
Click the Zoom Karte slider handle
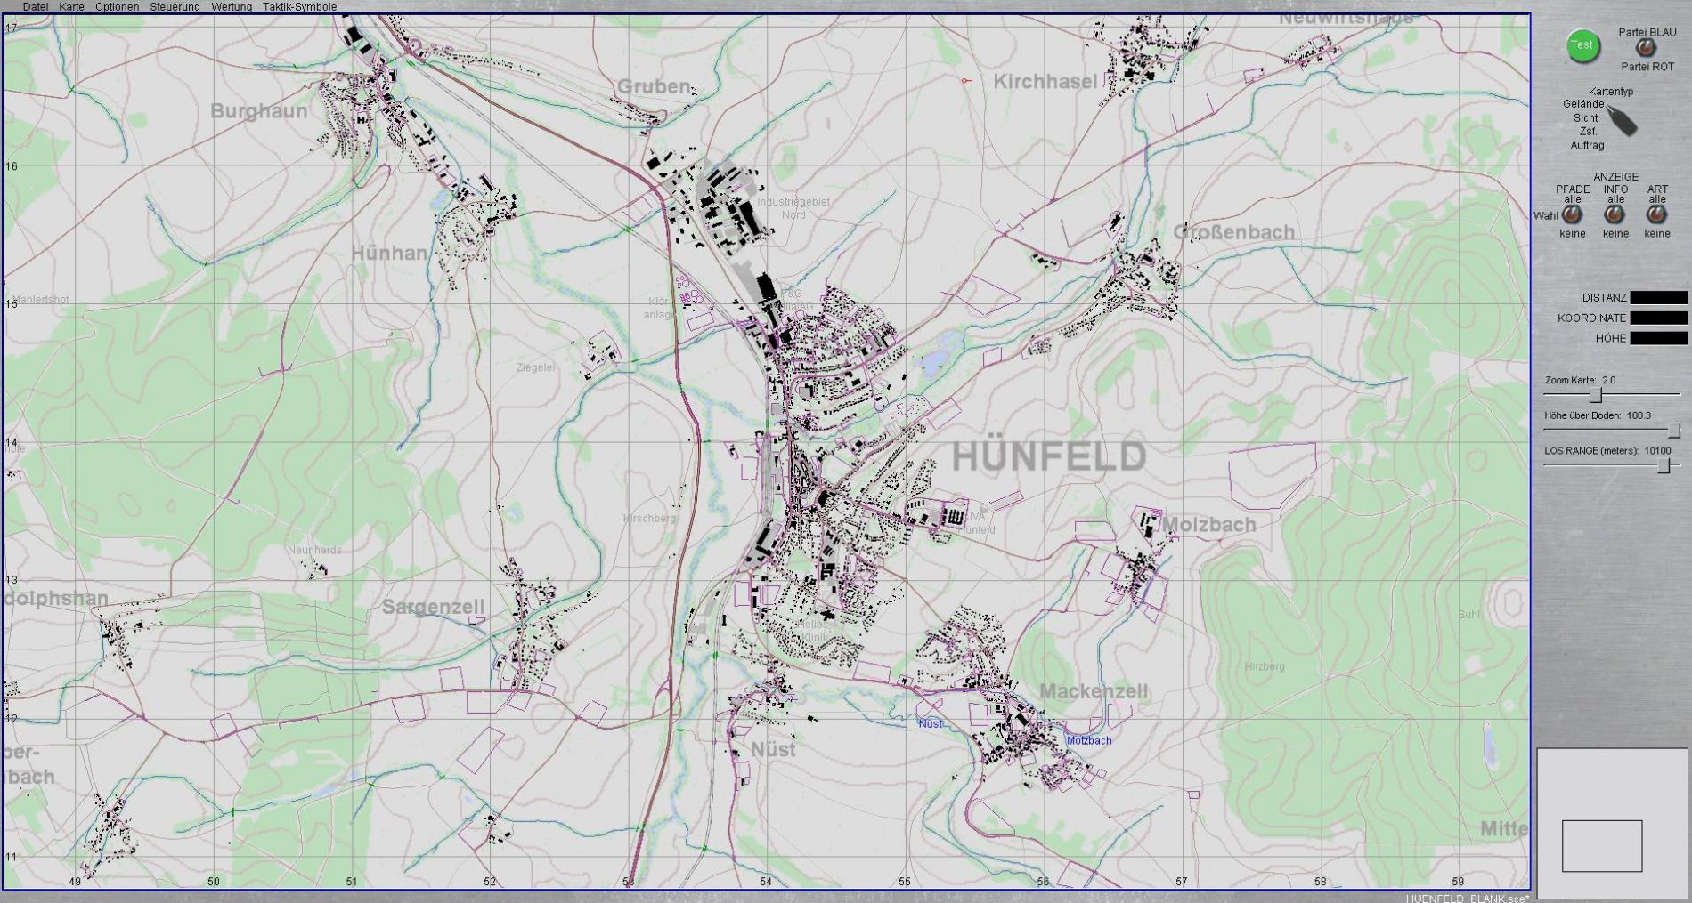1596,395
